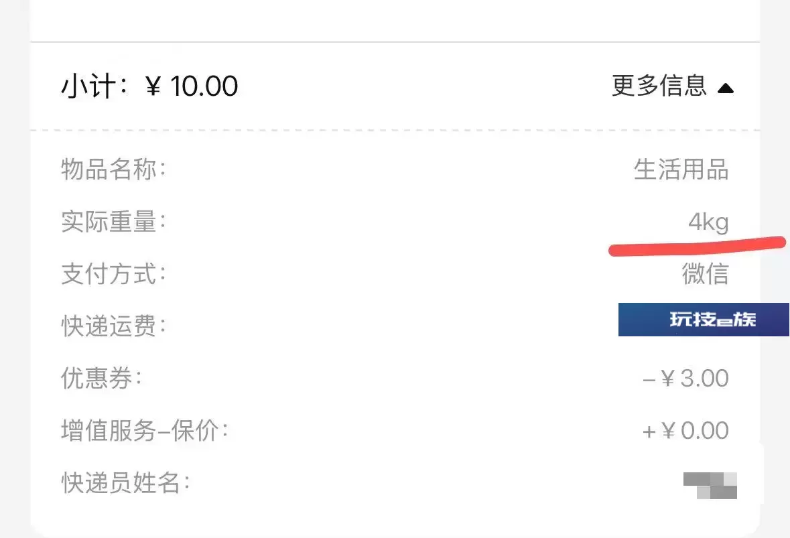Tap the 优惠券 label
Image resolution: width=790 pixels, height=538 pixels.
pos(101,379)
